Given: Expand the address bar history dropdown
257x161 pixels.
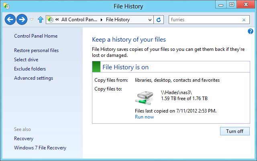Looking at the screenshot, I should [150, 20].
